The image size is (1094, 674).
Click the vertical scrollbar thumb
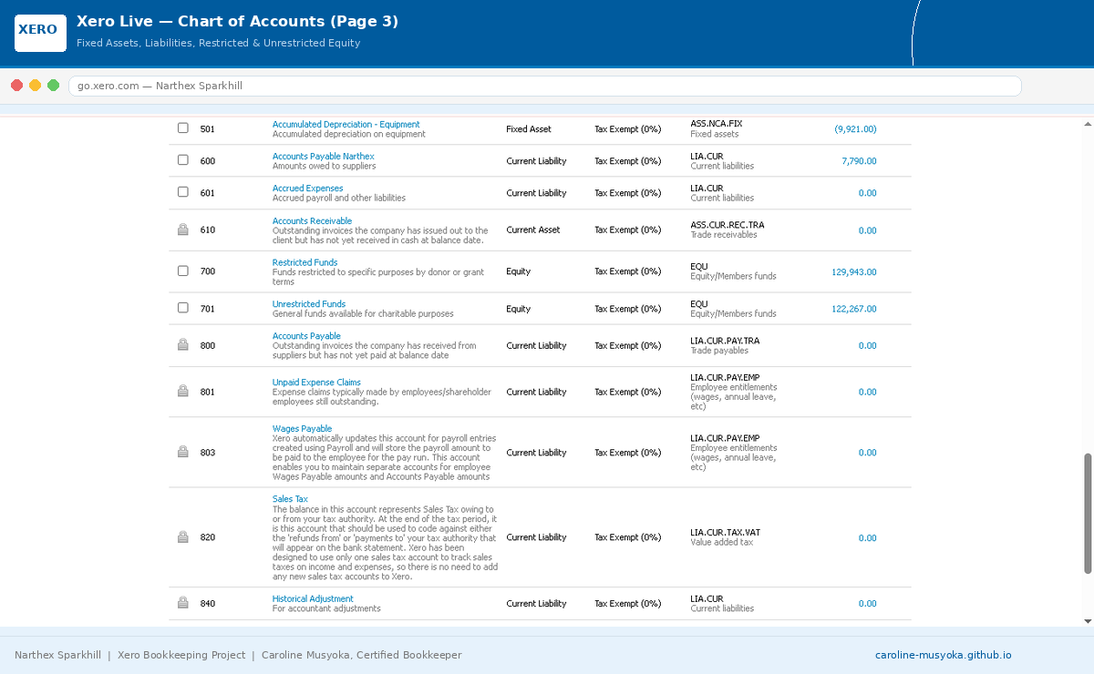(x=1088, y=514)
